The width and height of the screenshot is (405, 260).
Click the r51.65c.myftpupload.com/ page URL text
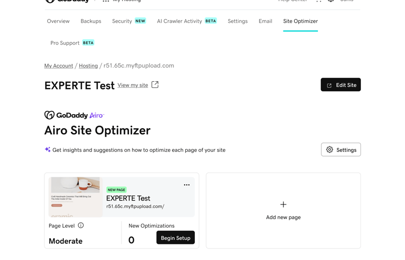click(135, 206)
